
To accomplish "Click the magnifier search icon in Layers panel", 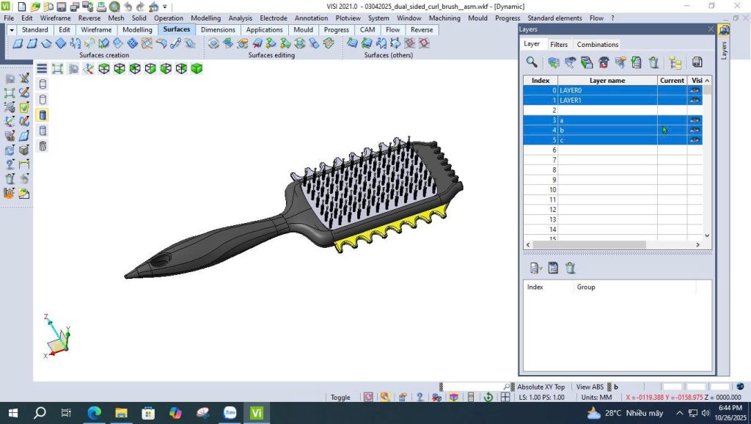I will 532,63.
